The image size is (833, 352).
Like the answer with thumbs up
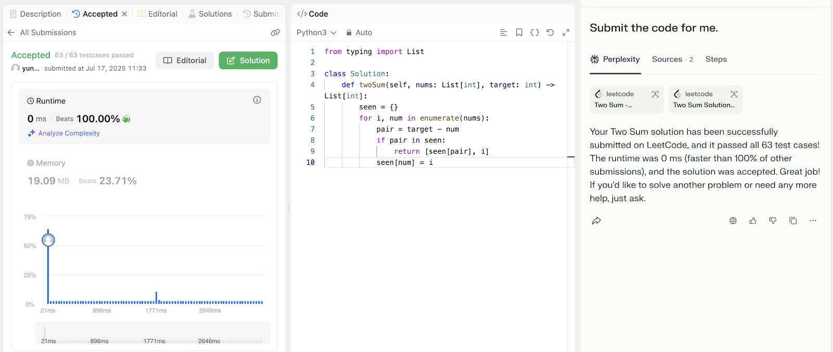click(753, 221)
